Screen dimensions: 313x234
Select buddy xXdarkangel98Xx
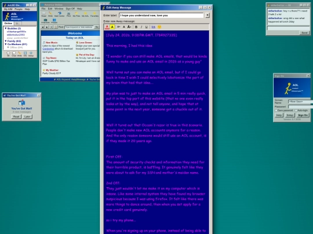point(16,32)
